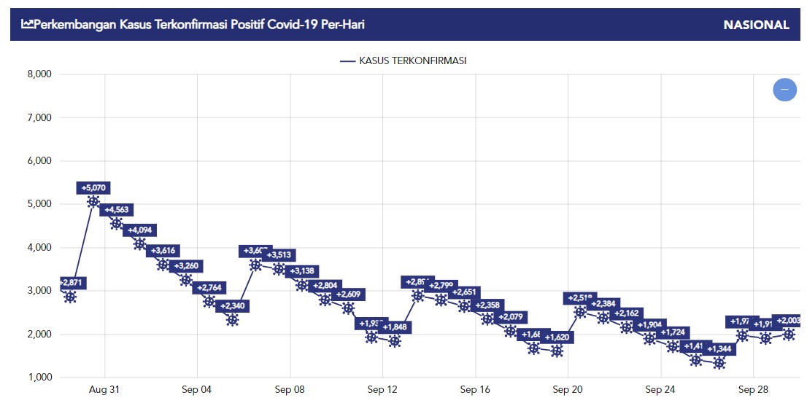The width and height of the screenshot is (807, 406).
Task: Click the NASIONAL label in the header
Action: [756, 25]
